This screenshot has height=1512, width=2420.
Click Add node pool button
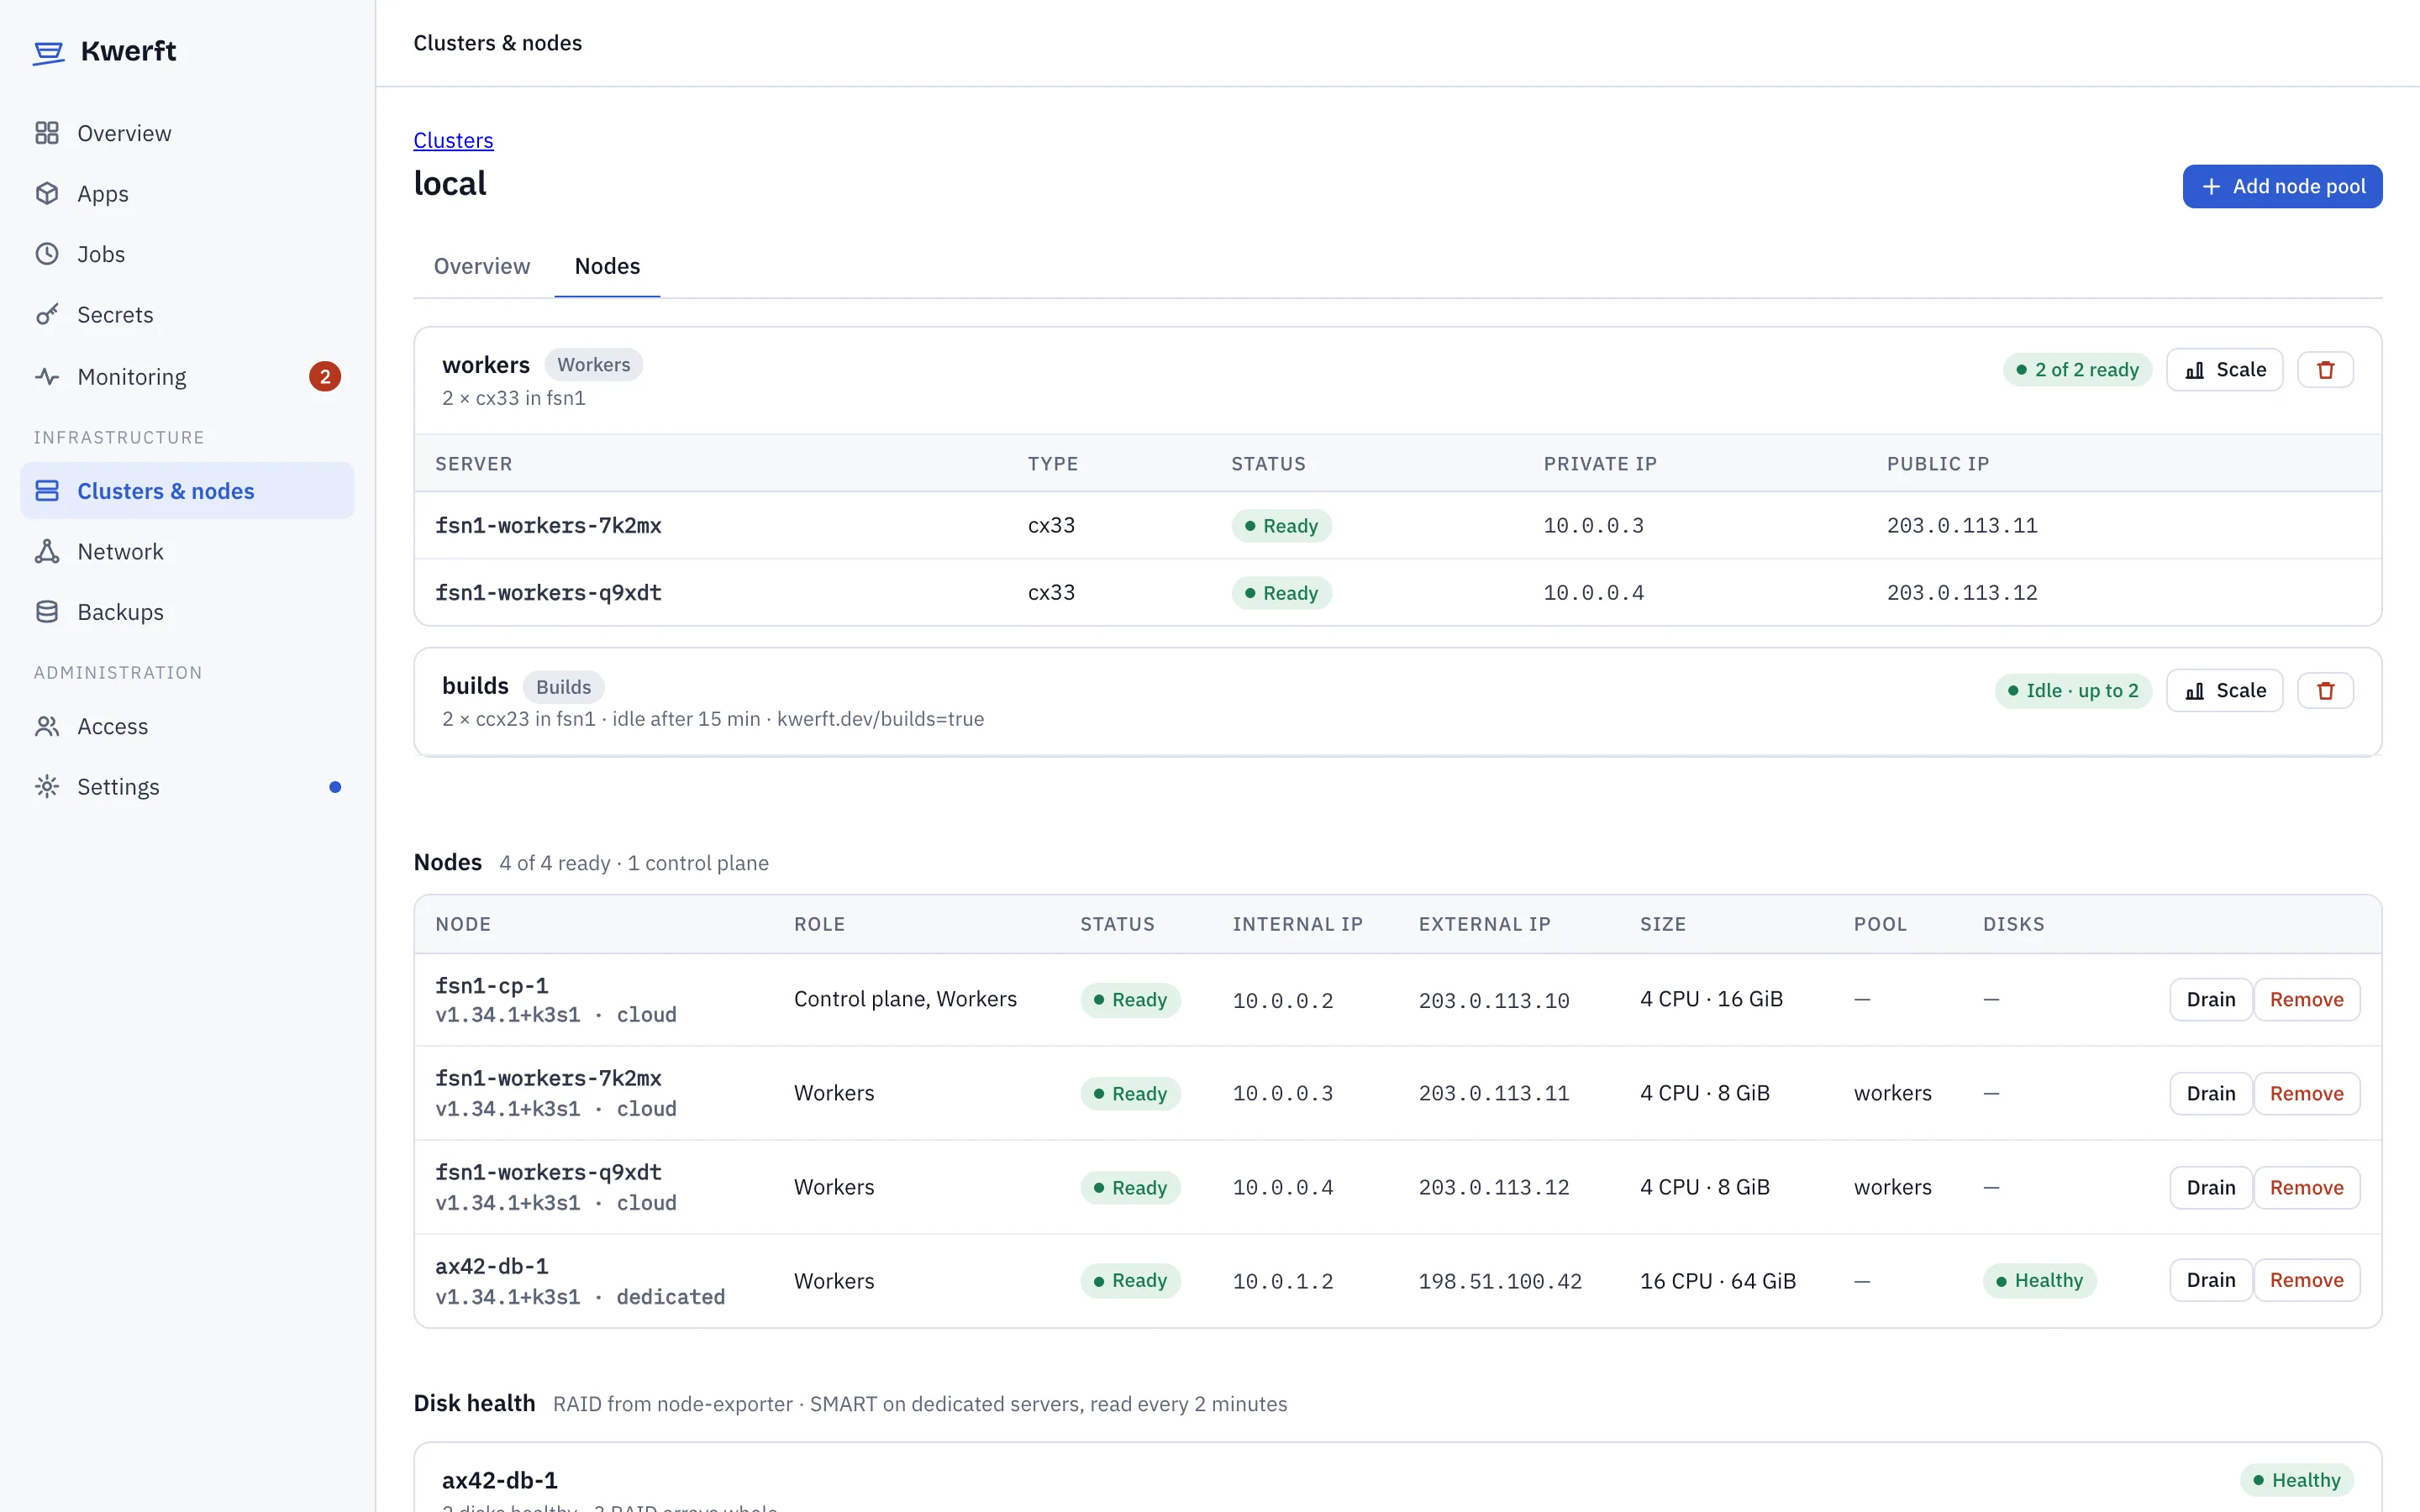click(2282, 187)
